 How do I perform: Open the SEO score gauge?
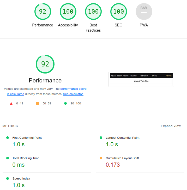click(x=118, y=12)
